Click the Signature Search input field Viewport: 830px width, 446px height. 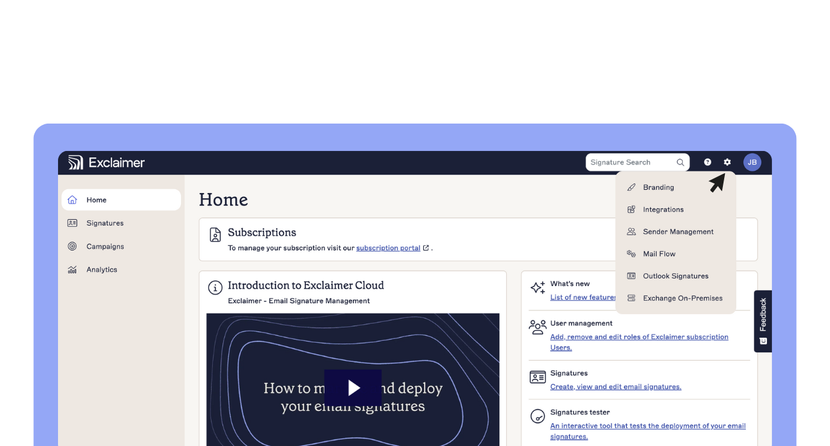pyautogui.click(x=628, y=162)
